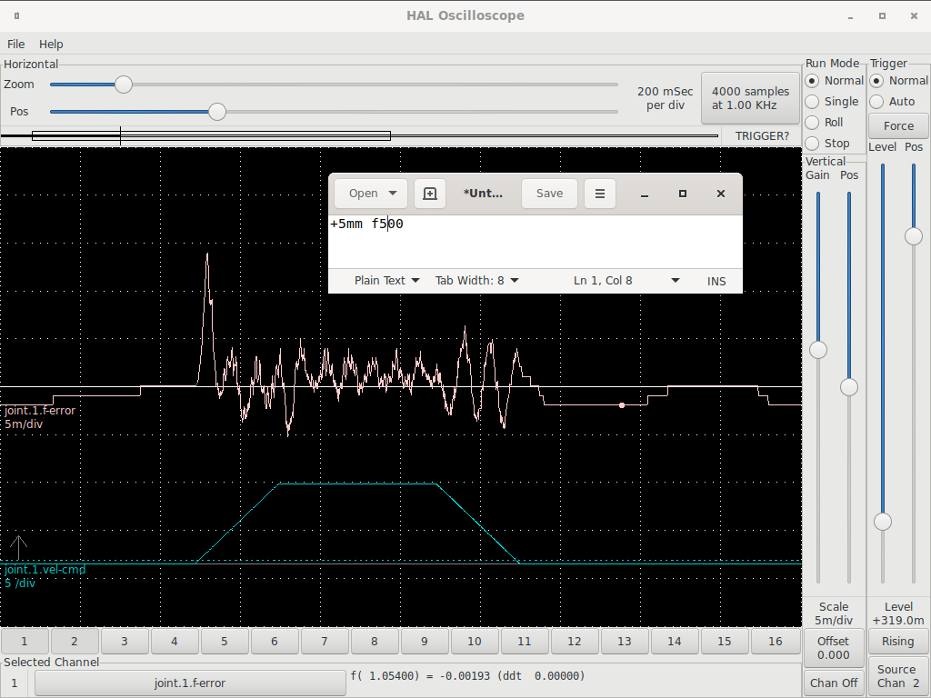931x698 pixels.
Task: Select channel 7 button
Action: point(325,641)
